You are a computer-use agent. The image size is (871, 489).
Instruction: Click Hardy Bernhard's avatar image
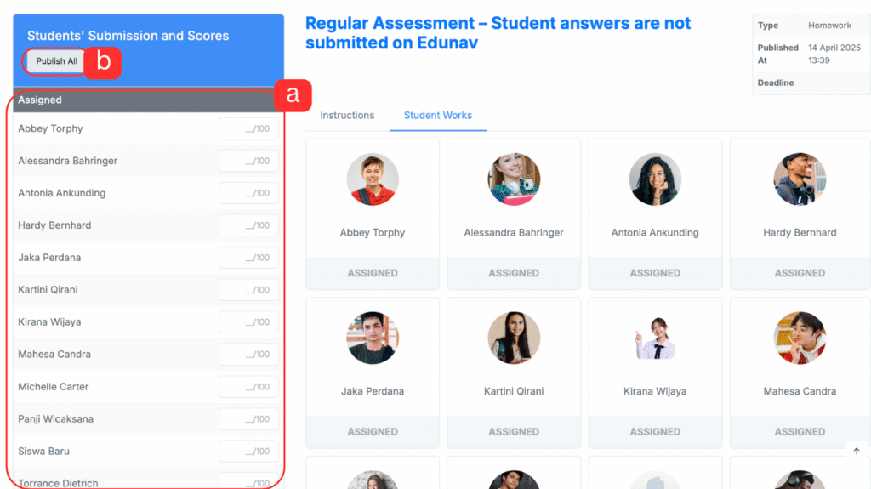click(800, 179)
